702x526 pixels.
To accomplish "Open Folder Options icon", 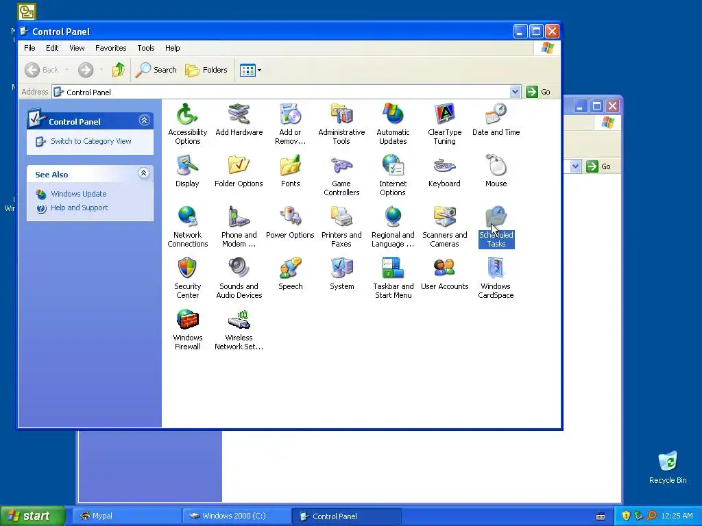I will 239,171.
